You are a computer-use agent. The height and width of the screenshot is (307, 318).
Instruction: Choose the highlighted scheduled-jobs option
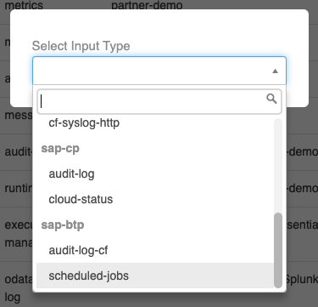point(155,276)
